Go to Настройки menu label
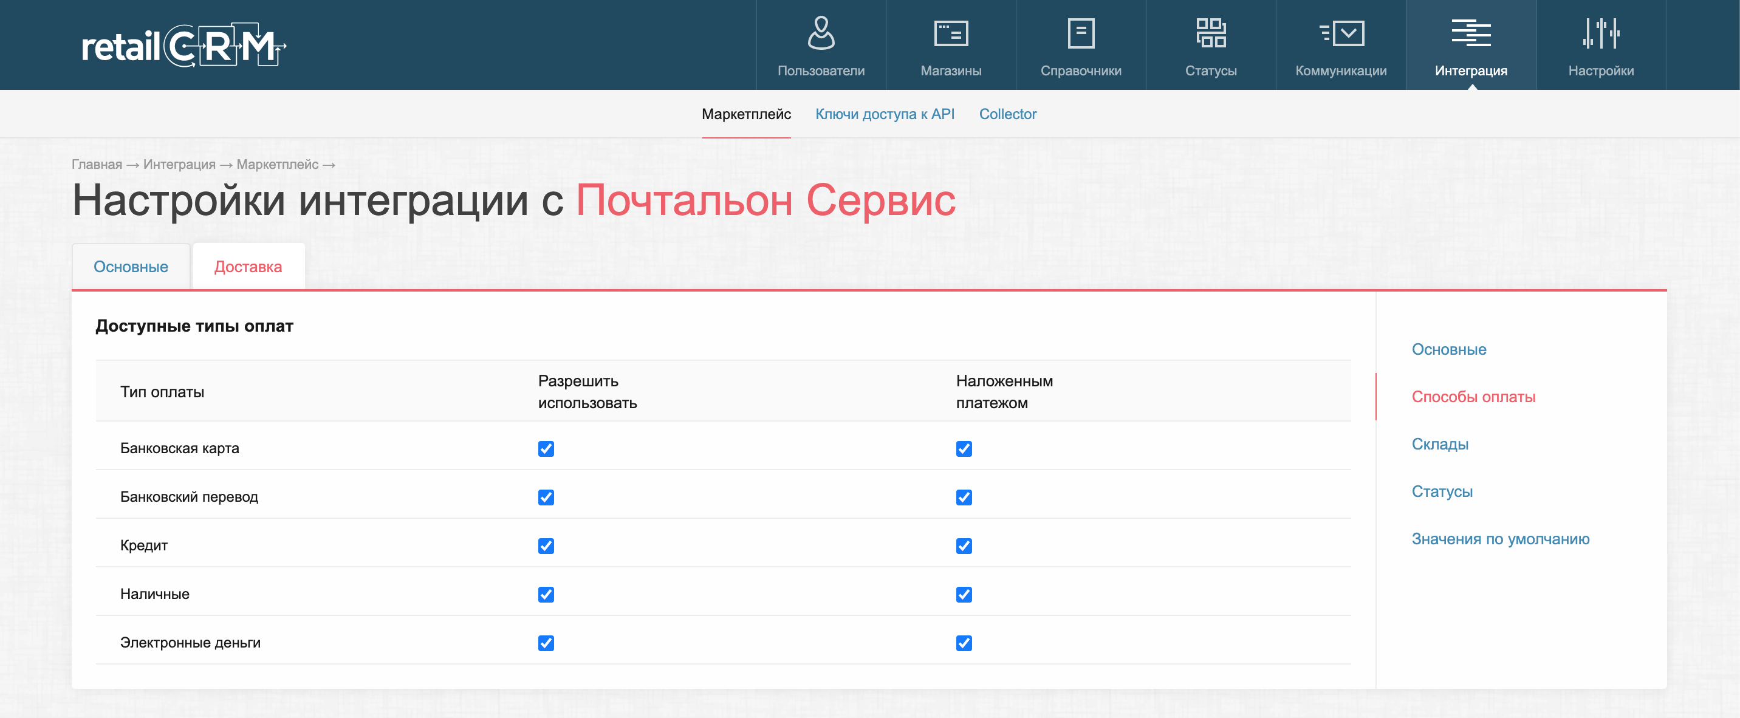The height and width of the screenshot is (718, 1740). click(x=1601, y=71)
